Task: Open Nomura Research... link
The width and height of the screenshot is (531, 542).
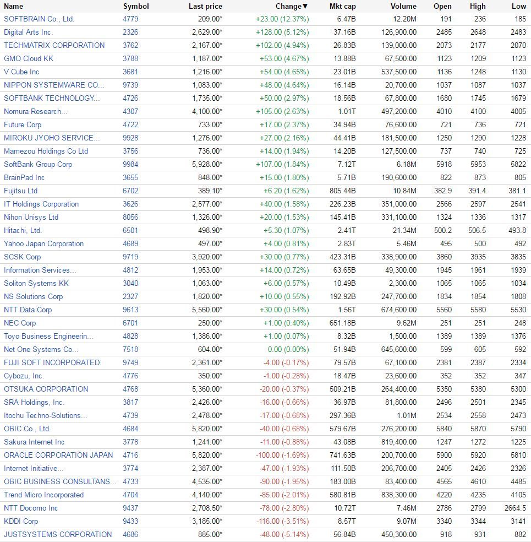Action: coord(36,111)
